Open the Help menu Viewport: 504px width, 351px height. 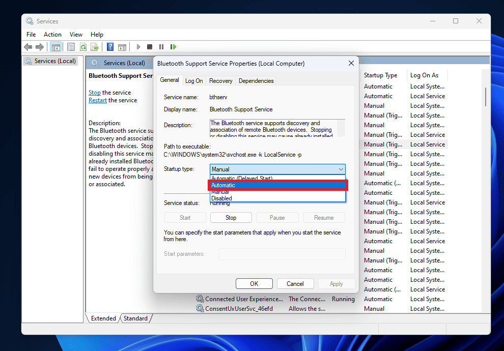coord(97,35)
